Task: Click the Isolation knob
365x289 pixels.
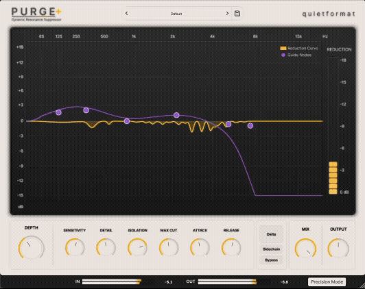Action: click(x=137, y=247)
